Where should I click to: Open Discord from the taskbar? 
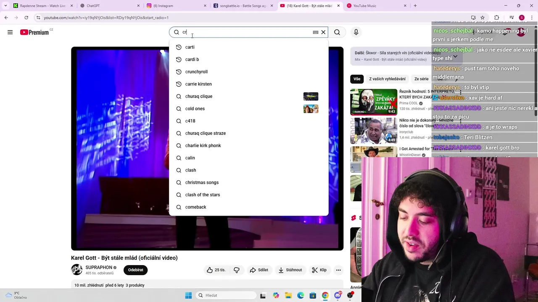(x=338, y=295)
